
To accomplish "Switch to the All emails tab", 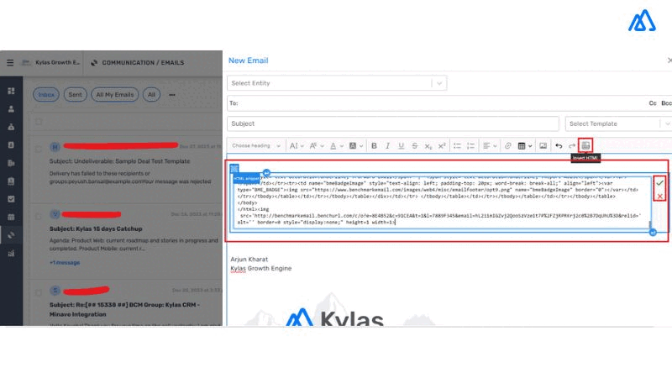I will (x=151, y=95).
